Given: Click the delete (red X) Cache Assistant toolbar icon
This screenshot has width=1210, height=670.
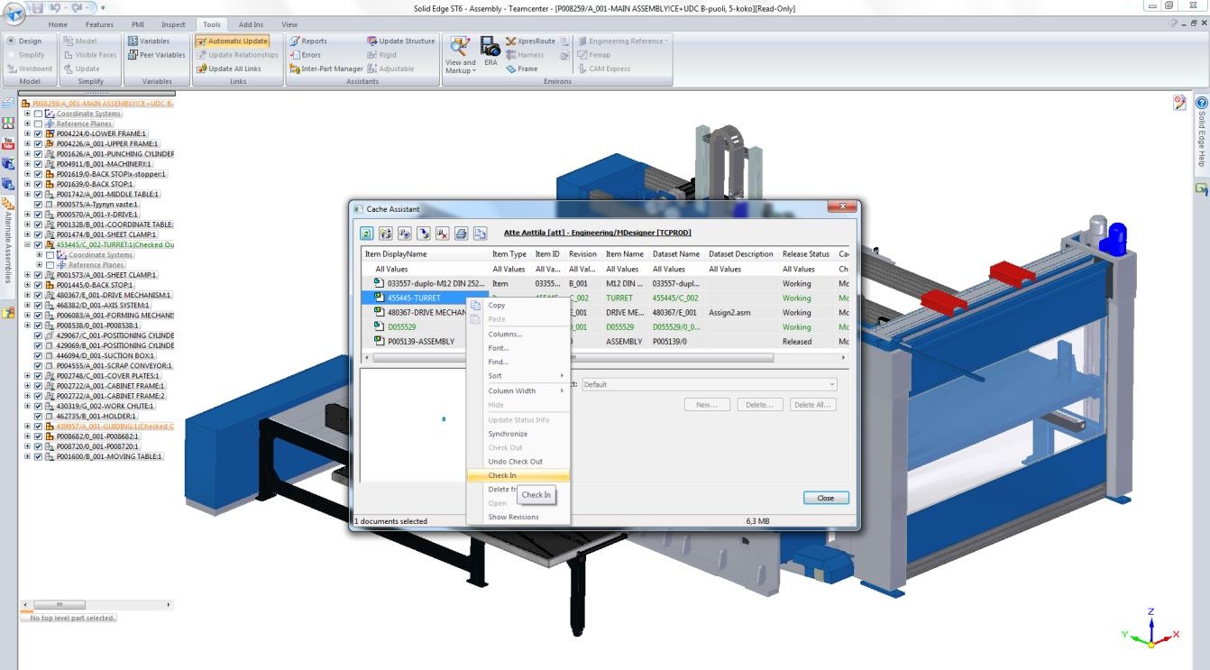Looking at the screenshot, I should pyautogui.click(x=442, y=233).
